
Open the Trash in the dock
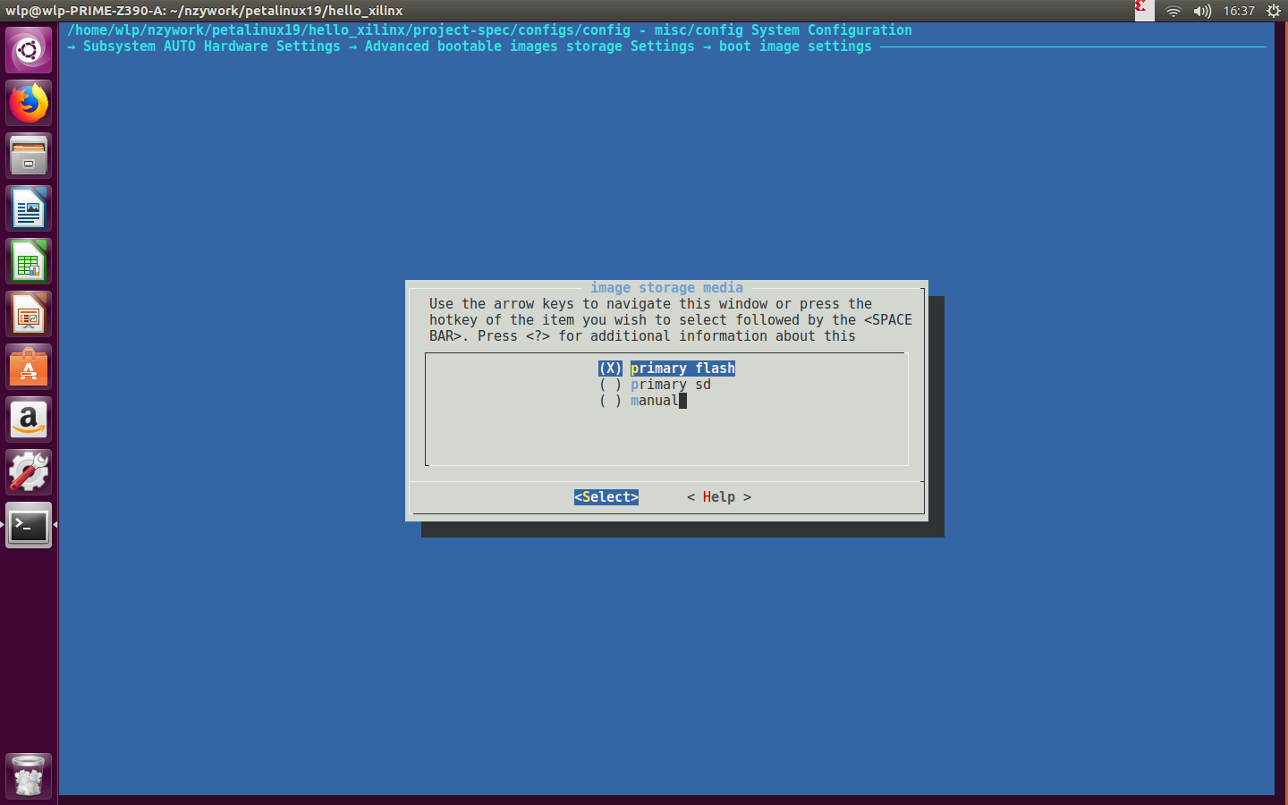pos(28,775)
